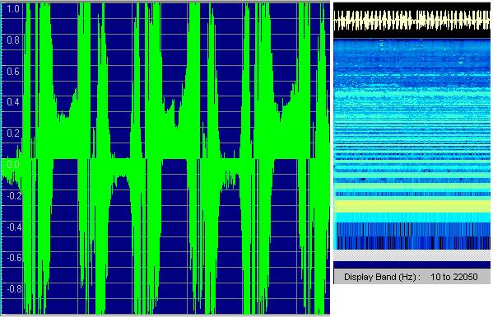493x318 pixels.
Task: Click the cyan band beneath the yellow stripe
Action: [x=412, y=217]
